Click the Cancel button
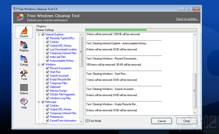Image resolution: width=219 pixels, height=134 pixels. coord(161,121)
